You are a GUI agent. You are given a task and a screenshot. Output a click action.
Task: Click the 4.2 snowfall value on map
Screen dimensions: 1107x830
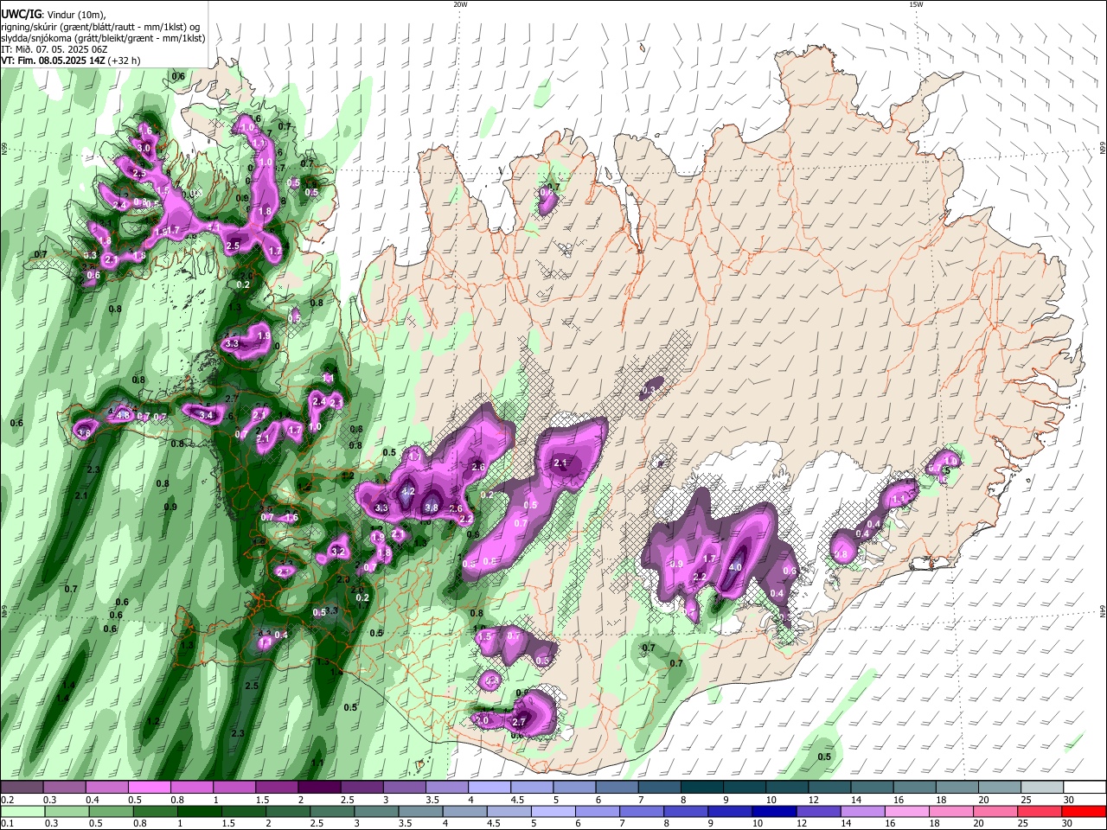tap(409, 491)
